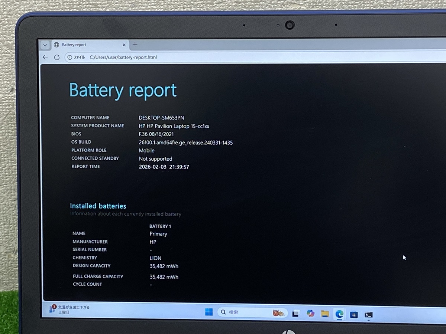446x334 pixels.
Task: Open Copilot from the taskbar
Action: pos(311,314)
